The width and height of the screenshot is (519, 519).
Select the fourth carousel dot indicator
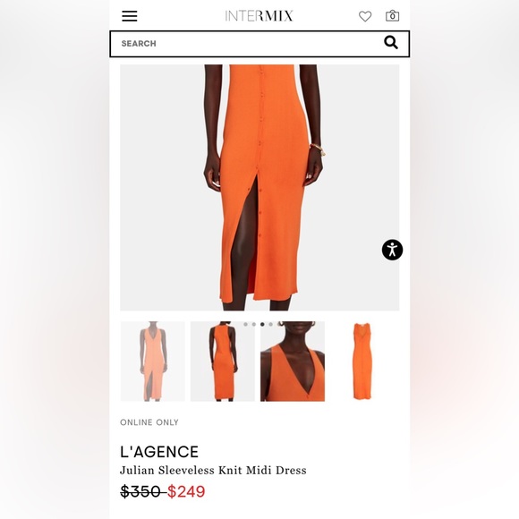(271, 324)
